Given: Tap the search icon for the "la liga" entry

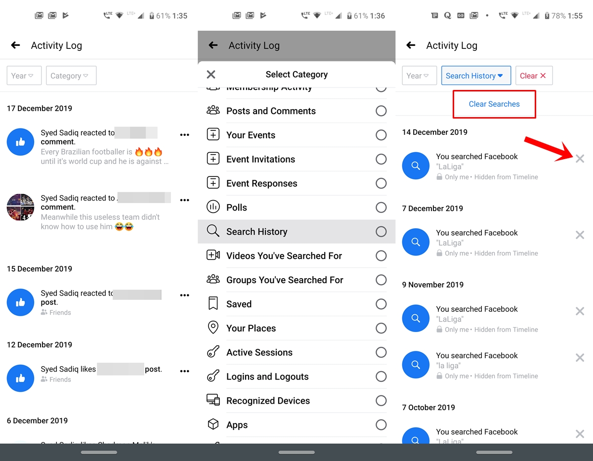Looking at the screenshot, I should [416, 365].
